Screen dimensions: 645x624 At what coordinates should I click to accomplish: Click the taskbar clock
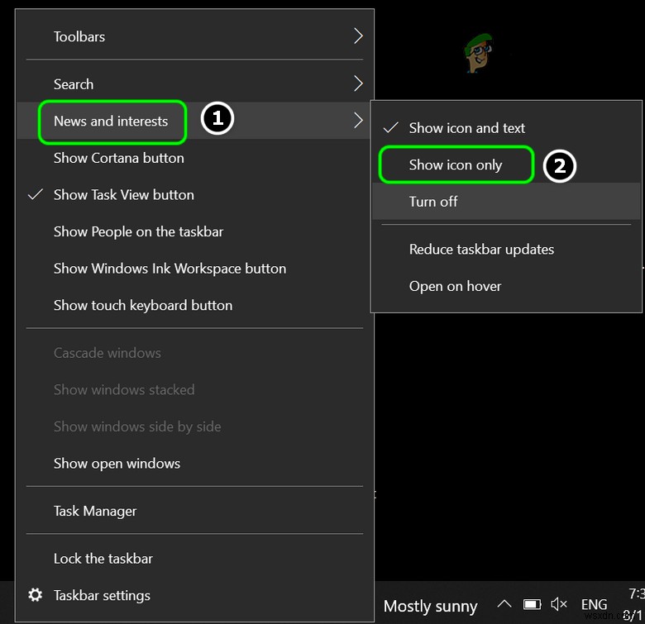pos(636,605)
